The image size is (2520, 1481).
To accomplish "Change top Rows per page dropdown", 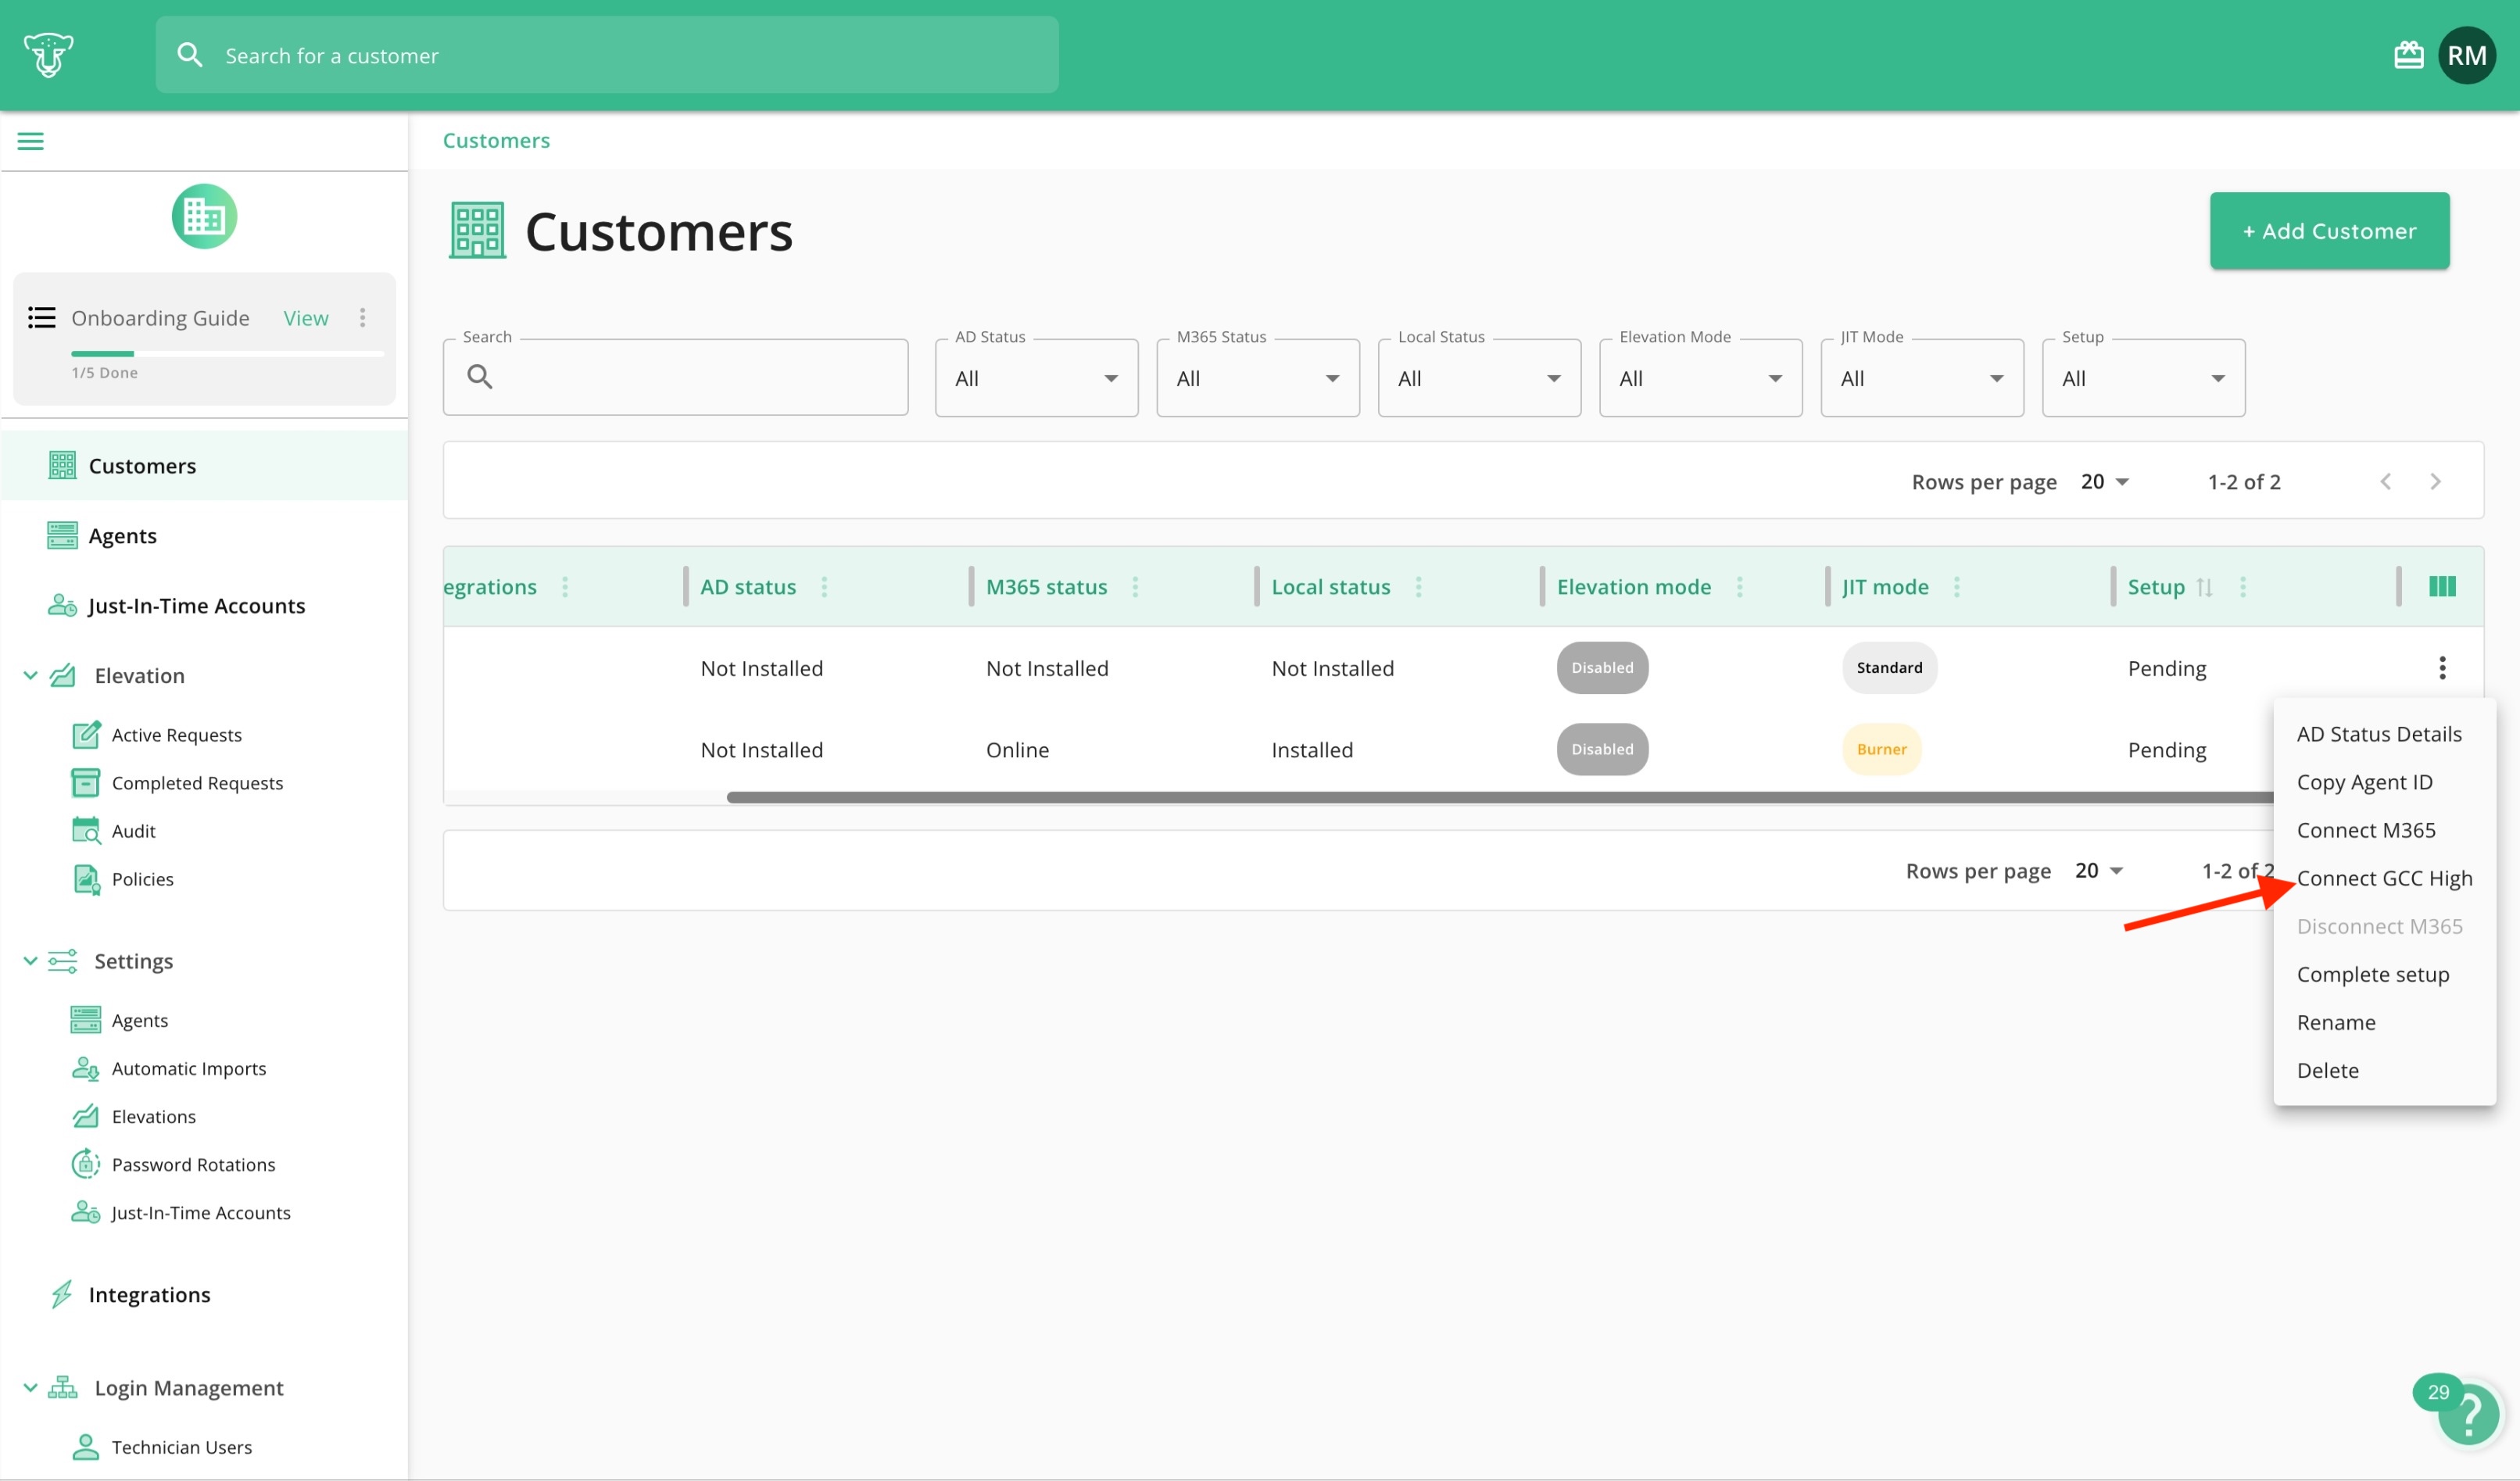I will coord(2104,482).
